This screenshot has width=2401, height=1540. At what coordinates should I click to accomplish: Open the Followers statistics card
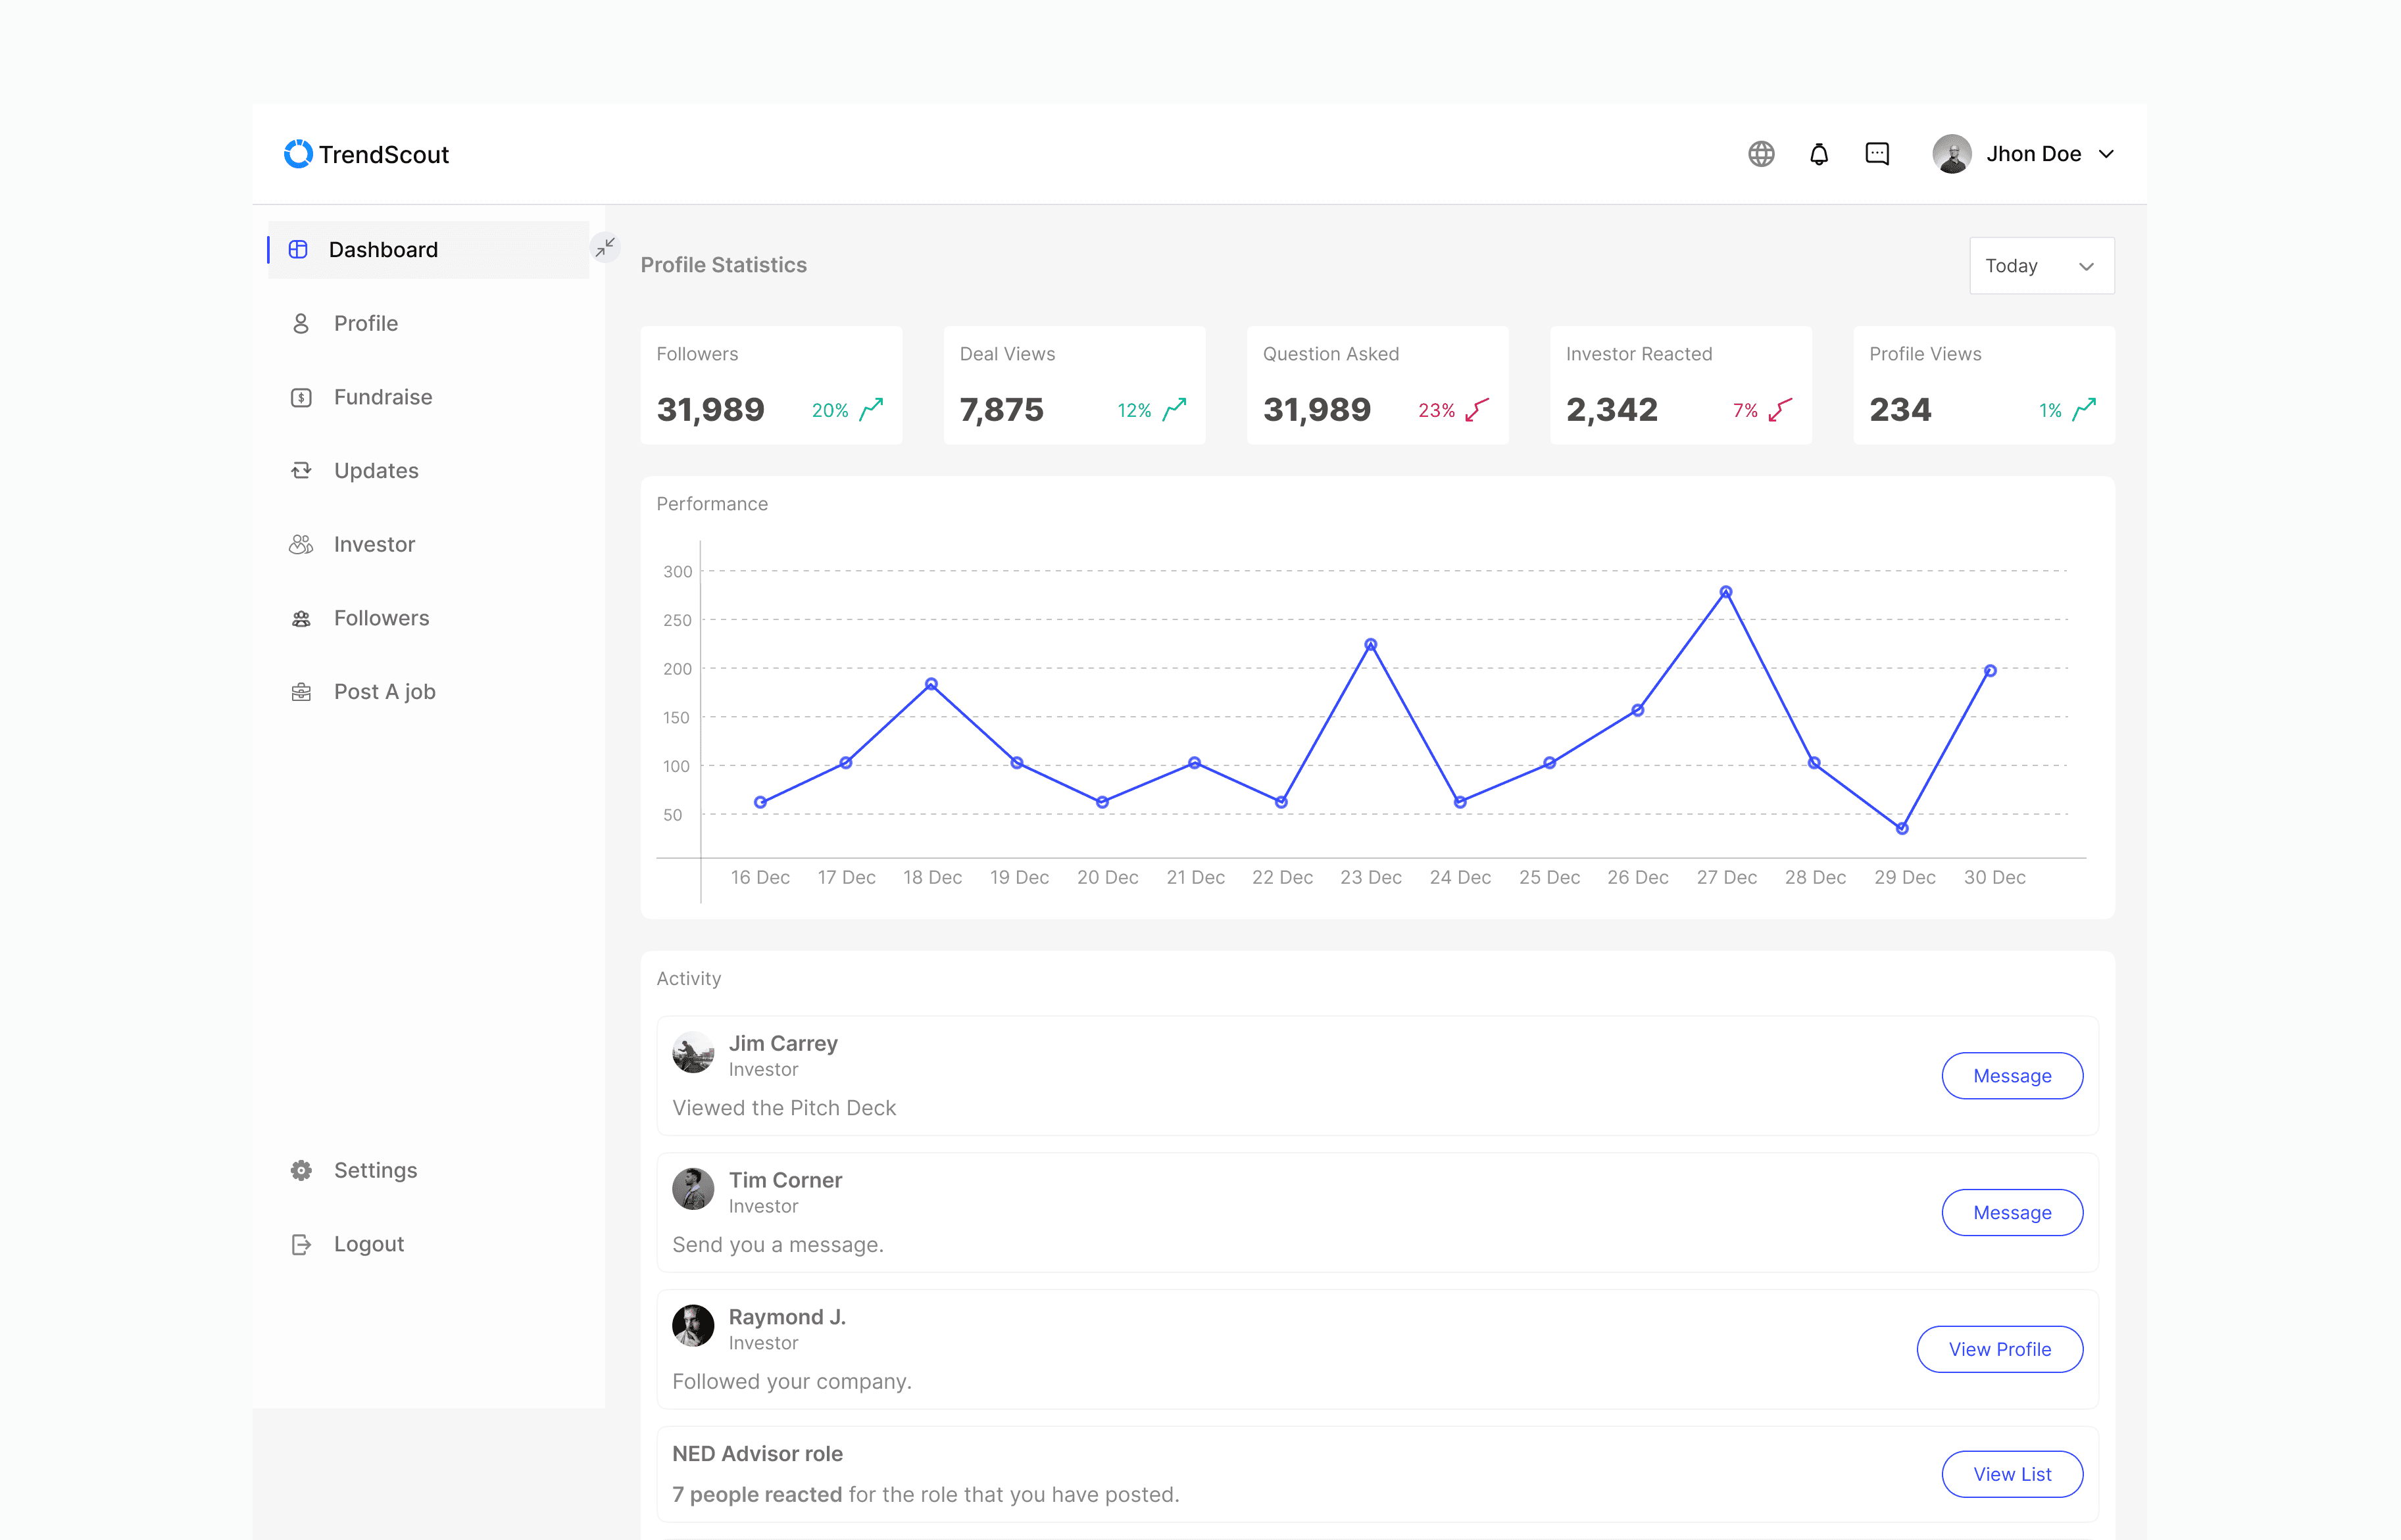tap(770, 385)
